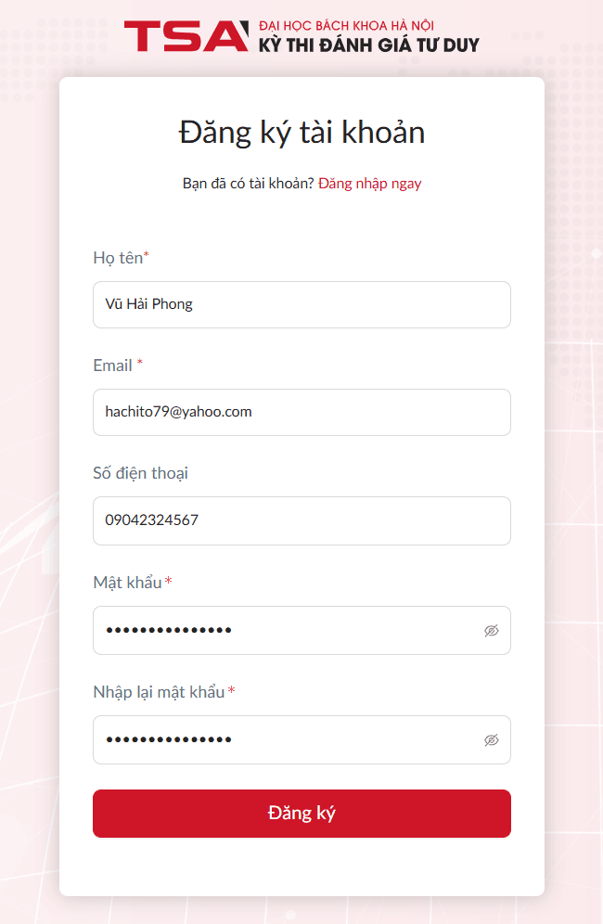This screenshot has height=924, width=603.
Task: Toggle visibility of Nhập lại mật khẩu
Action: pyautogui.click(x=492, y=740)
